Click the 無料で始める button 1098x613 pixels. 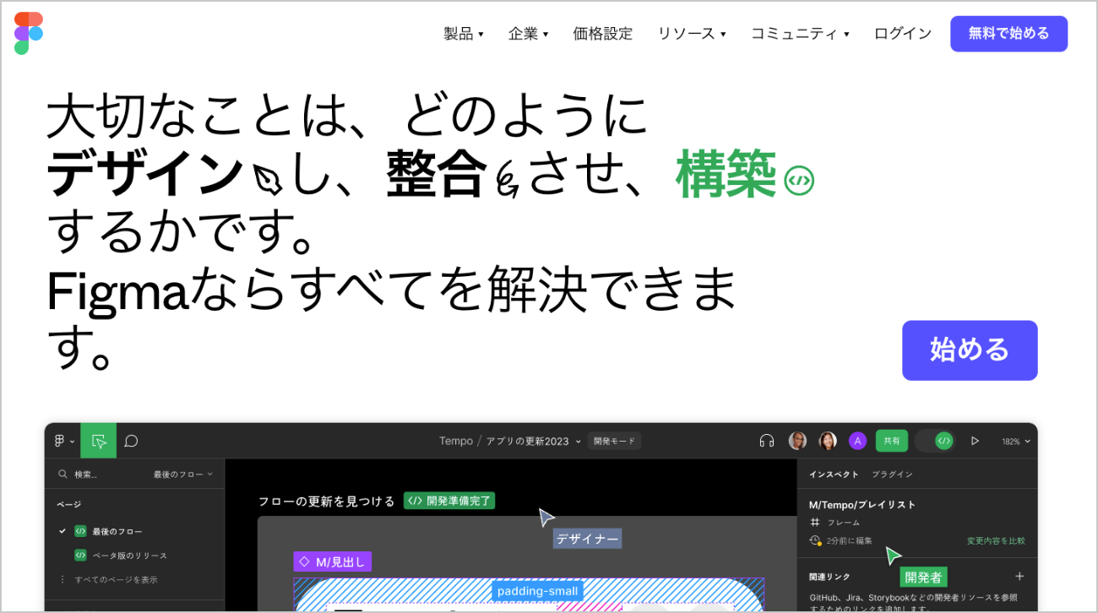pyautogui.click(x=1008, y=34)
